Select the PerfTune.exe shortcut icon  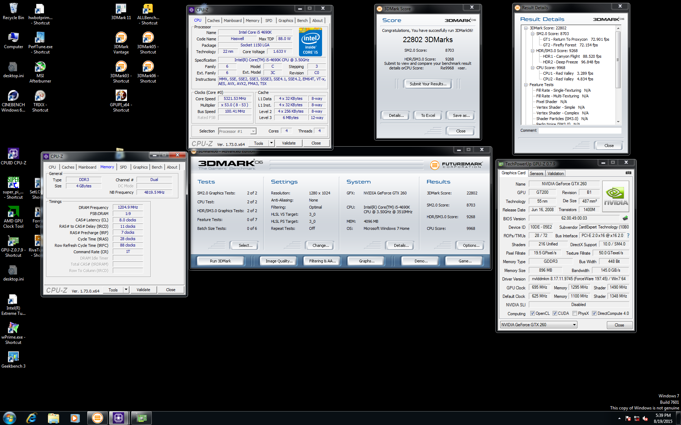[40, 43]
